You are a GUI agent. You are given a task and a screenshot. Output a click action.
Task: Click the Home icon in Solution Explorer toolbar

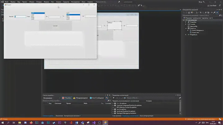[x=188, y=12]
